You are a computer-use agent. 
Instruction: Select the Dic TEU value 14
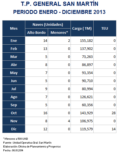114,129
